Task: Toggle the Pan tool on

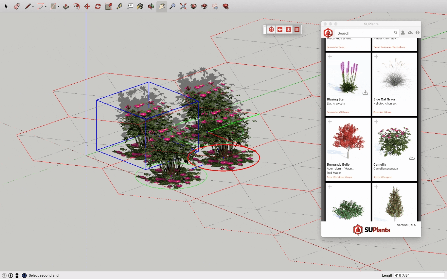Action: 162,6
